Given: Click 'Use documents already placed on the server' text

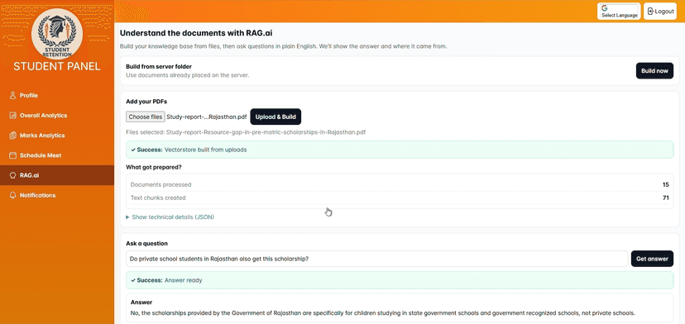Looking at the screenshot, I should pos(188,75).
